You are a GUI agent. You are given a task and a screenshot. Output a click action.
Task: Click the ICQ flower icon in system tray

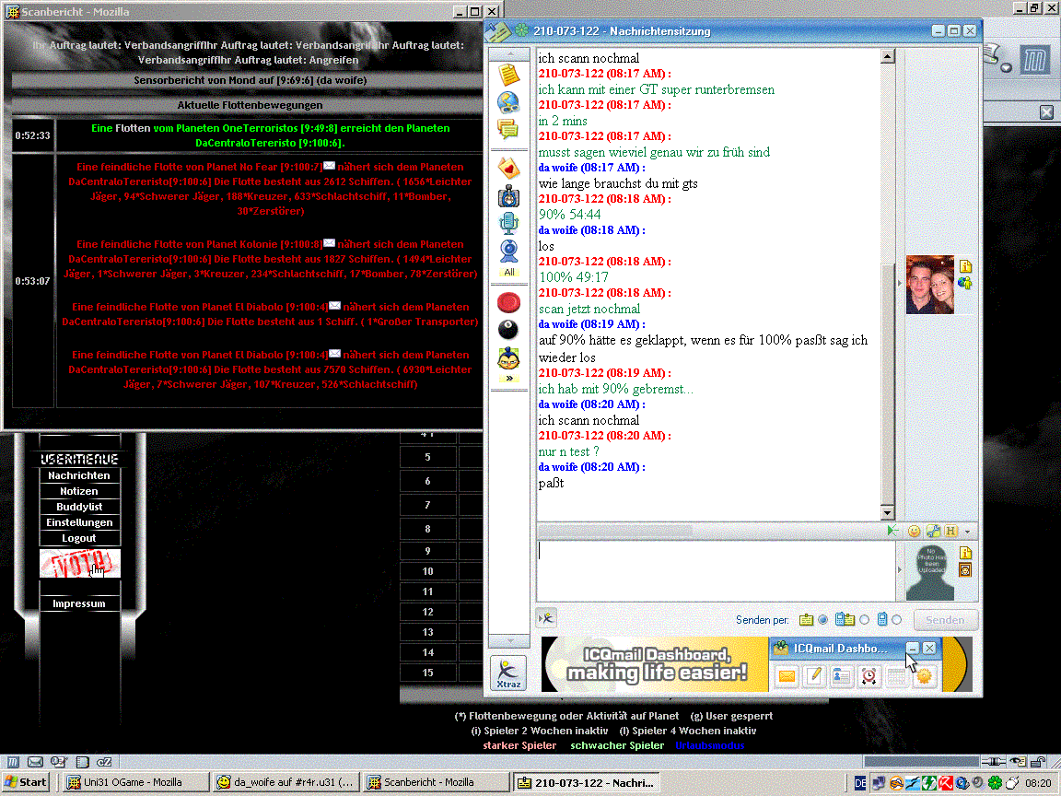(x=995, y=783)
